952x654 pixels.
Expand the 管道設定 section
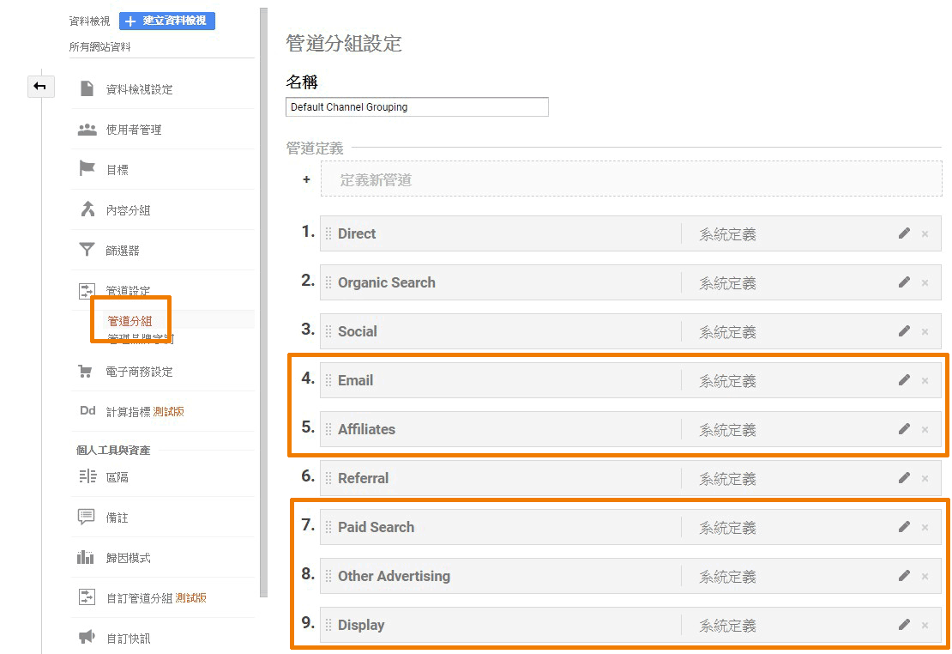[128, 291]
